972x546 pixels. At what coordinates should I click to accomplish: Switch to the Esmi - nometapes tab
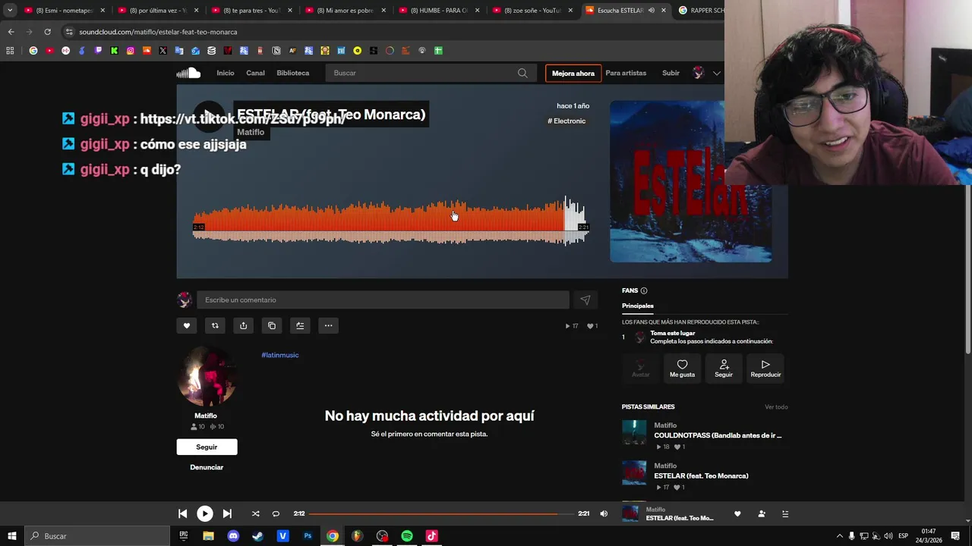(x=63, y=11)
